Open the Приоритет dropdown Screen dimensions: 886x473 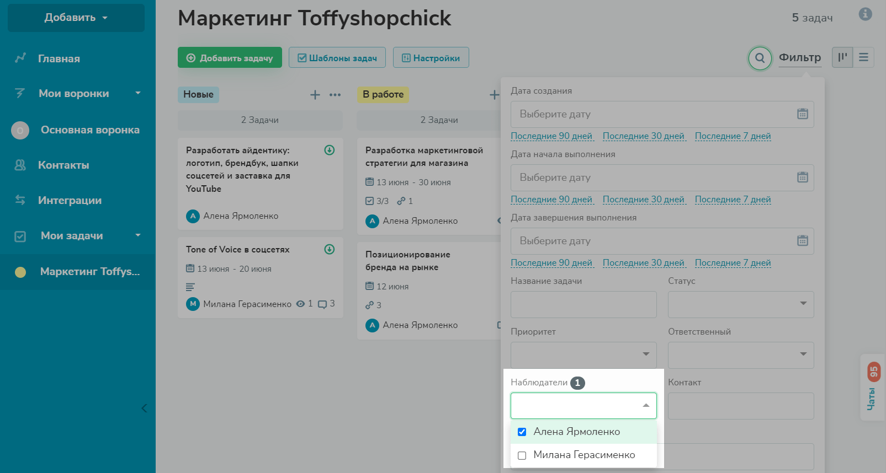[583, 355]
